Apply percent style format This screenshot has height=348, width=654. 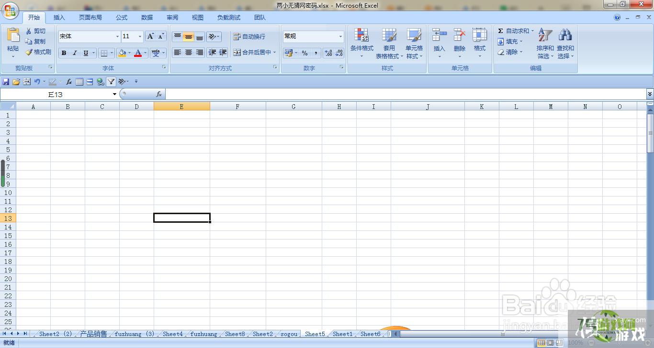304,53
